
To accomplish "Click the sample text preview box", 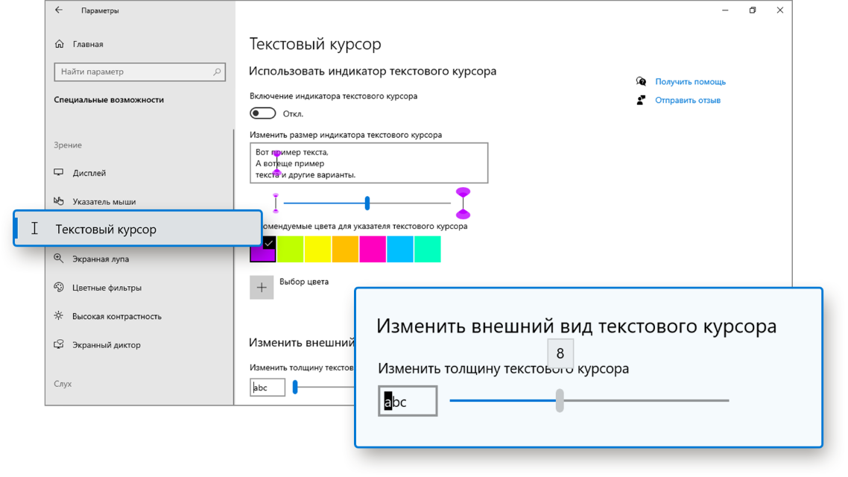I will click(369, 162).
